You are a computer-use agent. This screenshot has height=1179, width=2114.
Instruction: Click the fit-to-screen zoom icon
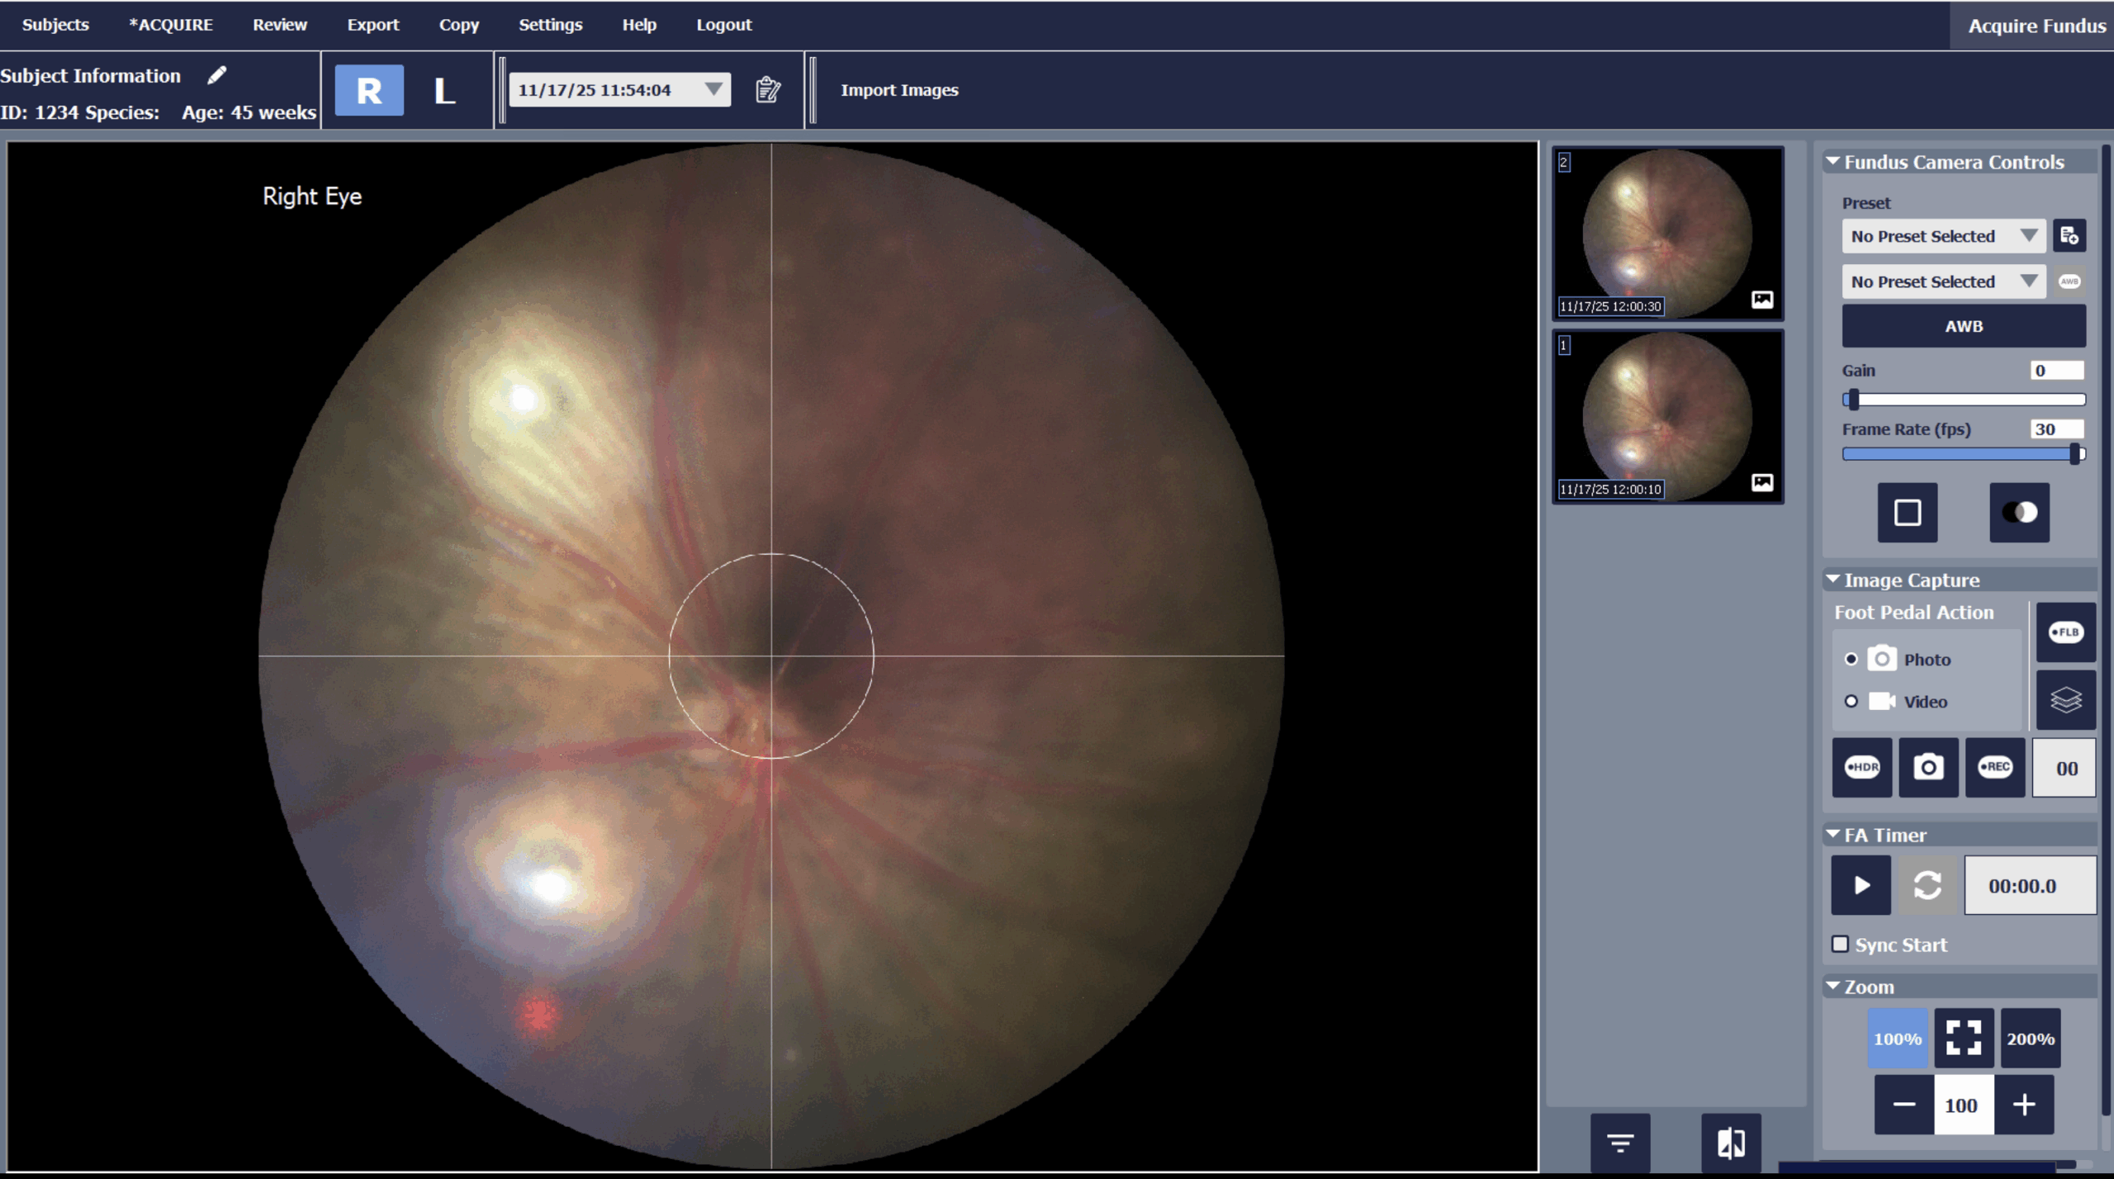[x=1964, y=1038]
